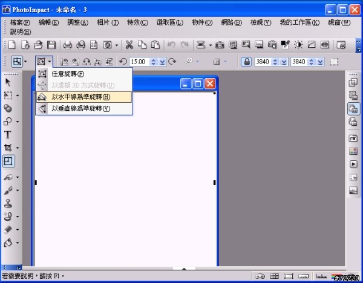
Task: Expand the shape tool flyout arrow
Action: 18,122
